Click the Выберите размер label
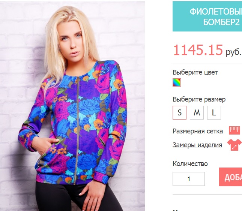Screen dimensions: 242x211 pos(199,99)
